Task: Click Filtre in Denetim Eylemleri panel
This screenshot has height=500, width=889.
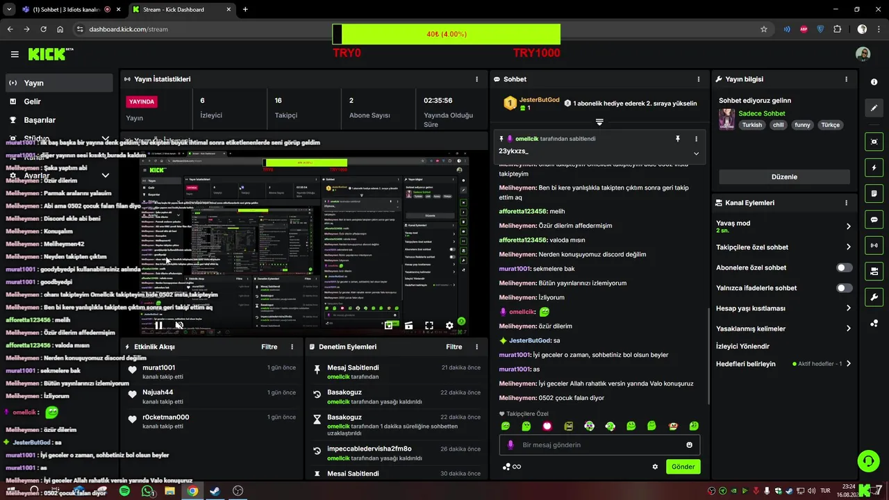Action: tap(454, 347)
